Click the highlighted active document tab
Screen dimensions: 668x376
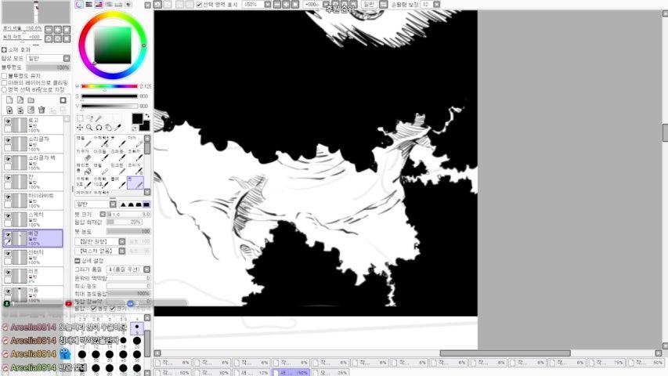pos(291,372)
